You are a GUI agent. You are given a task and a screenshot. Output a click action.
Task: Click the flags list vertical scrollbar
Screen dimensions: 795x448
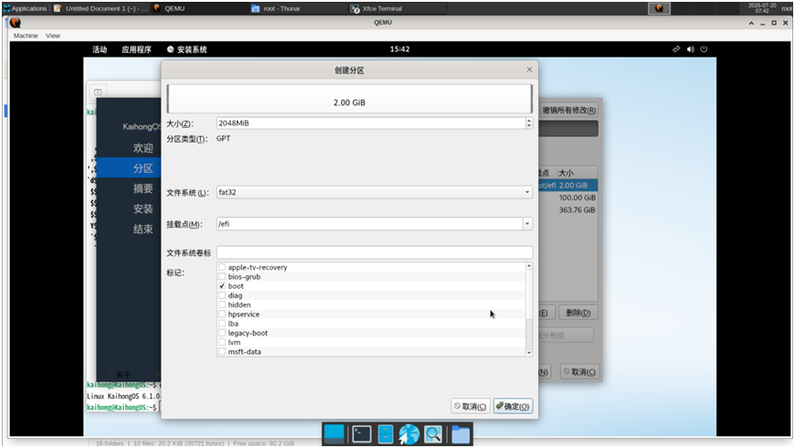click(529, 309)
